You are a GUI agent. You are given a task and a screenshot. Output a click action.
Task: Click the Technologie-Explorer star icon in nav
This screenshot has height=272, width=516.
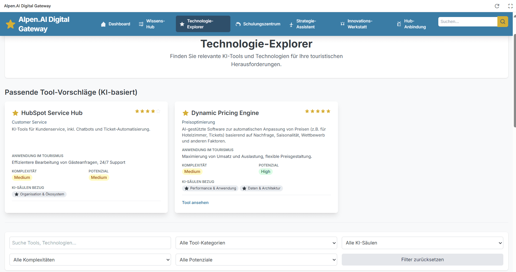coord(182,24)
